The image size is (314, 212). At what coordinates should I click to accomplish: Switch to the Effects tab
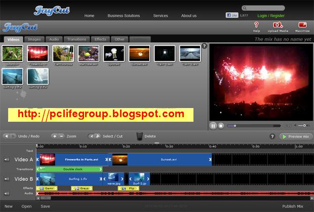coord(100,40)
